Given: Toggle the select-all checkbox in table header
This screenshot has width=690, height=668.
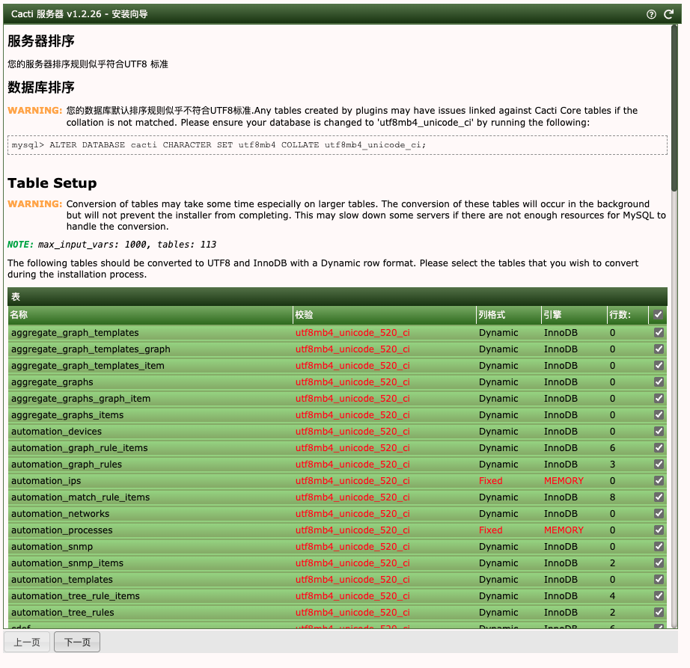Looking at the screenshot, I should (x=659, y=314).
